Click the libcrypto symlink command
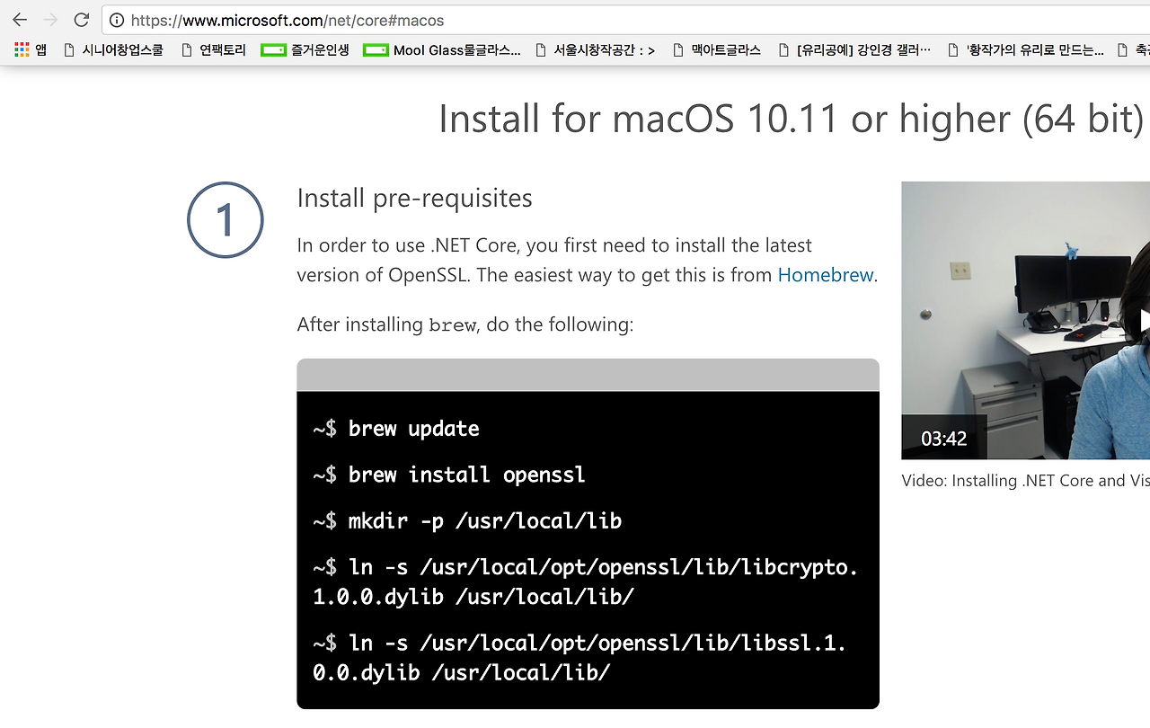The width and height of the screenshot is (1150, 728). point(586,582)
